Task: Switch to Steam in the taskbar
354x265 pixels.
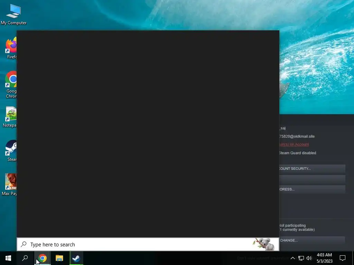Action: click(x=76, y=258)
